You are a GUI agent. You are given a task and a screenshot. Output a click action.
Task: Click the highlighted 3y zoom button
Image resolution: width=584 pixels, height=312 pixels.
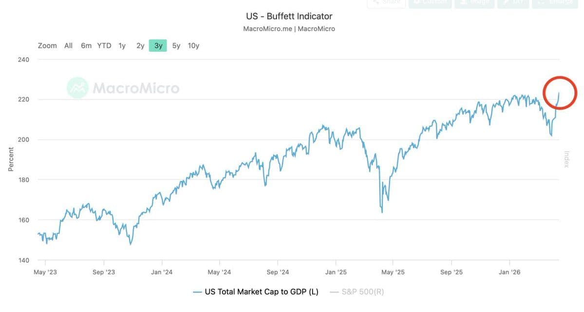coord(158,46)
